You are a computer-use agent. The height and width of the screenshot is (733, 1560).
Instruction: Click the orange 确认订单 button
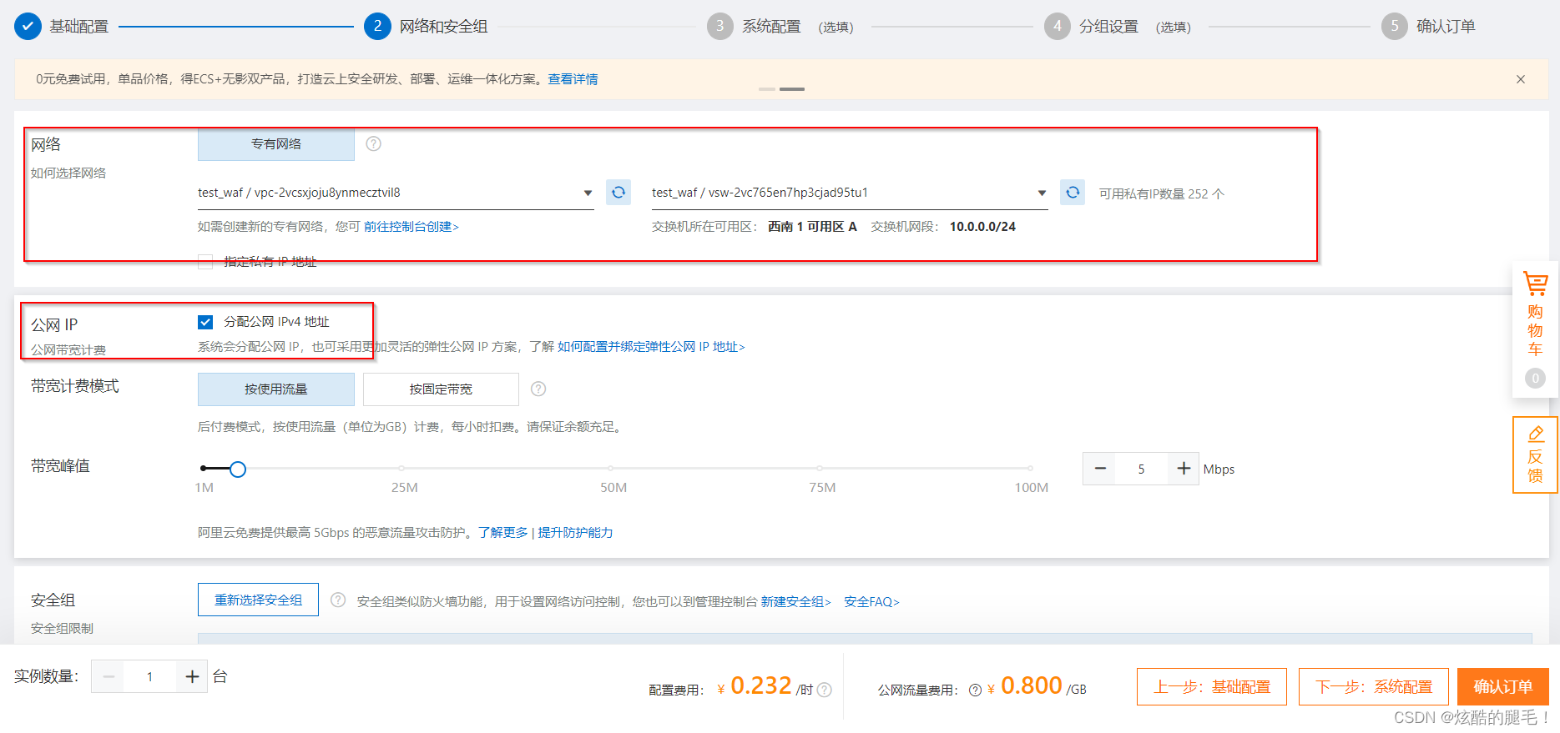click(x=1503, y=687)
